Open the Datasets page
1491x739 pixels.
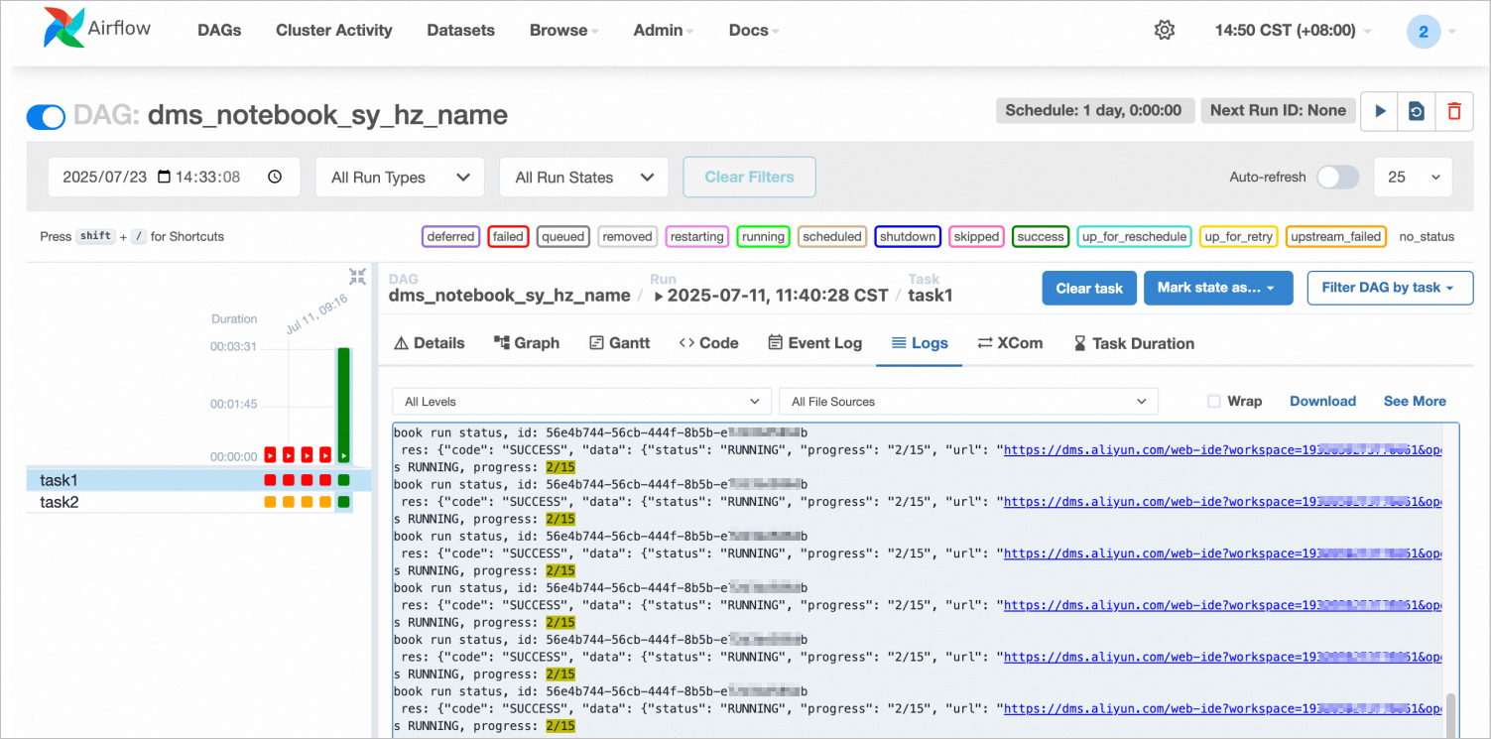pos(461,30)
